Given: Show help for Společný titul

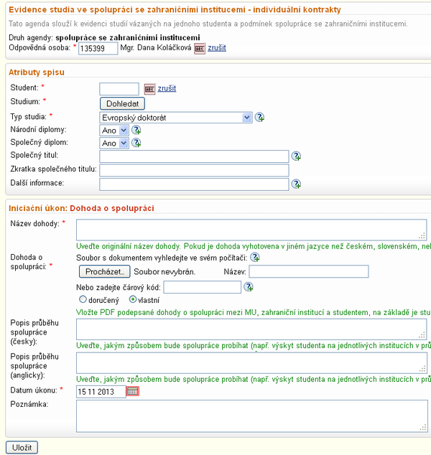Looking at the screenshot, I should click(296, 156).
